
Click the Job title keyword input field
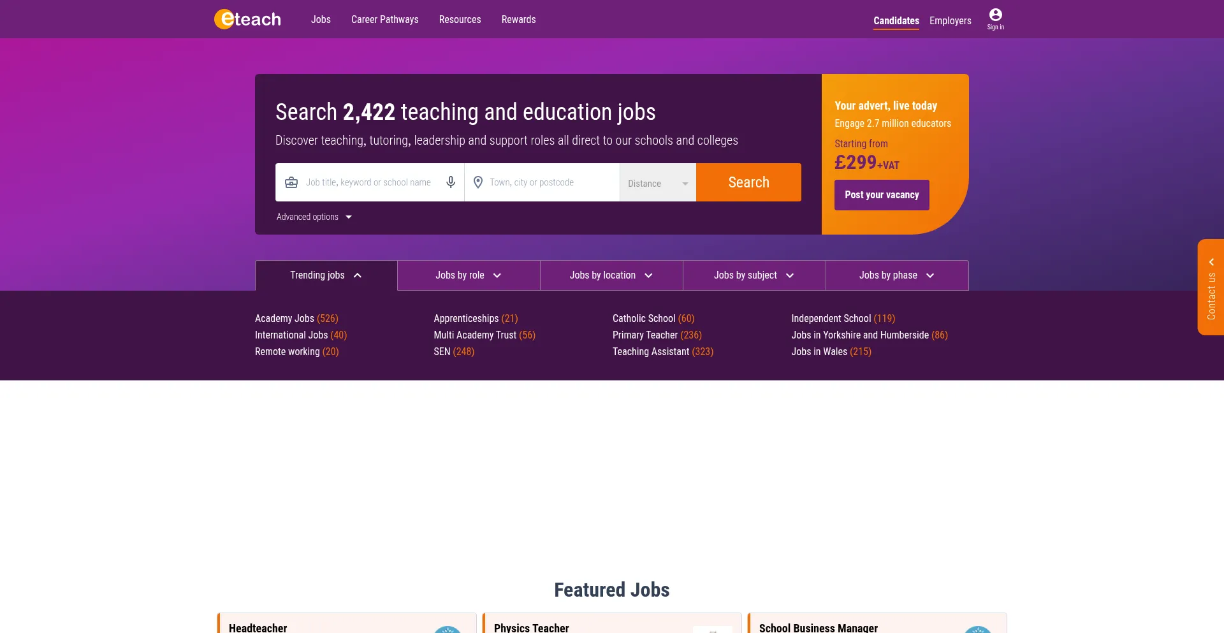tap(370, 183)
